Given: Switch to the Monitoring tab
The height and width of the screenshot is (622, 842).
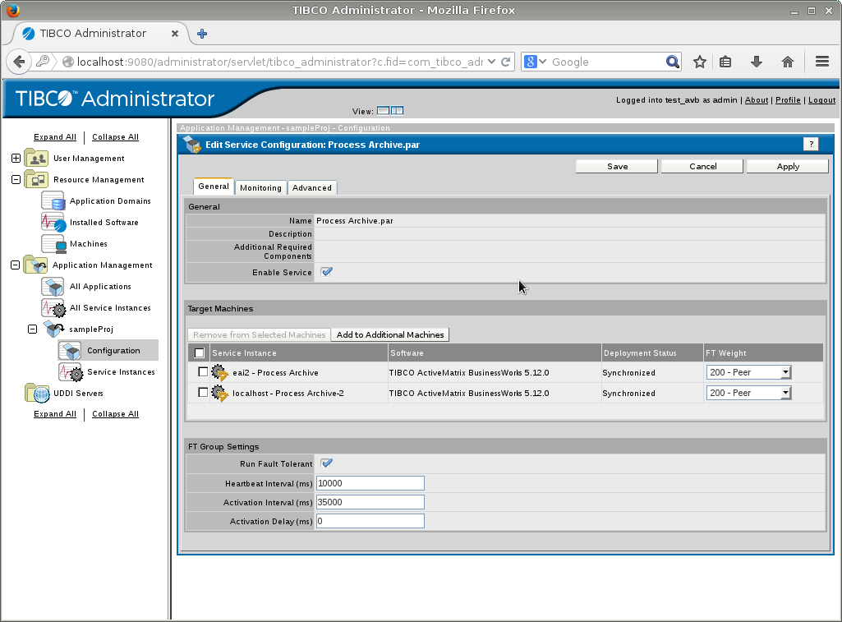Looking at the screenshot, I should coord(260,188).
